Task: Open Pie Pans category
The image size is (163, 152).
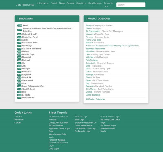Action: point(96,78)
